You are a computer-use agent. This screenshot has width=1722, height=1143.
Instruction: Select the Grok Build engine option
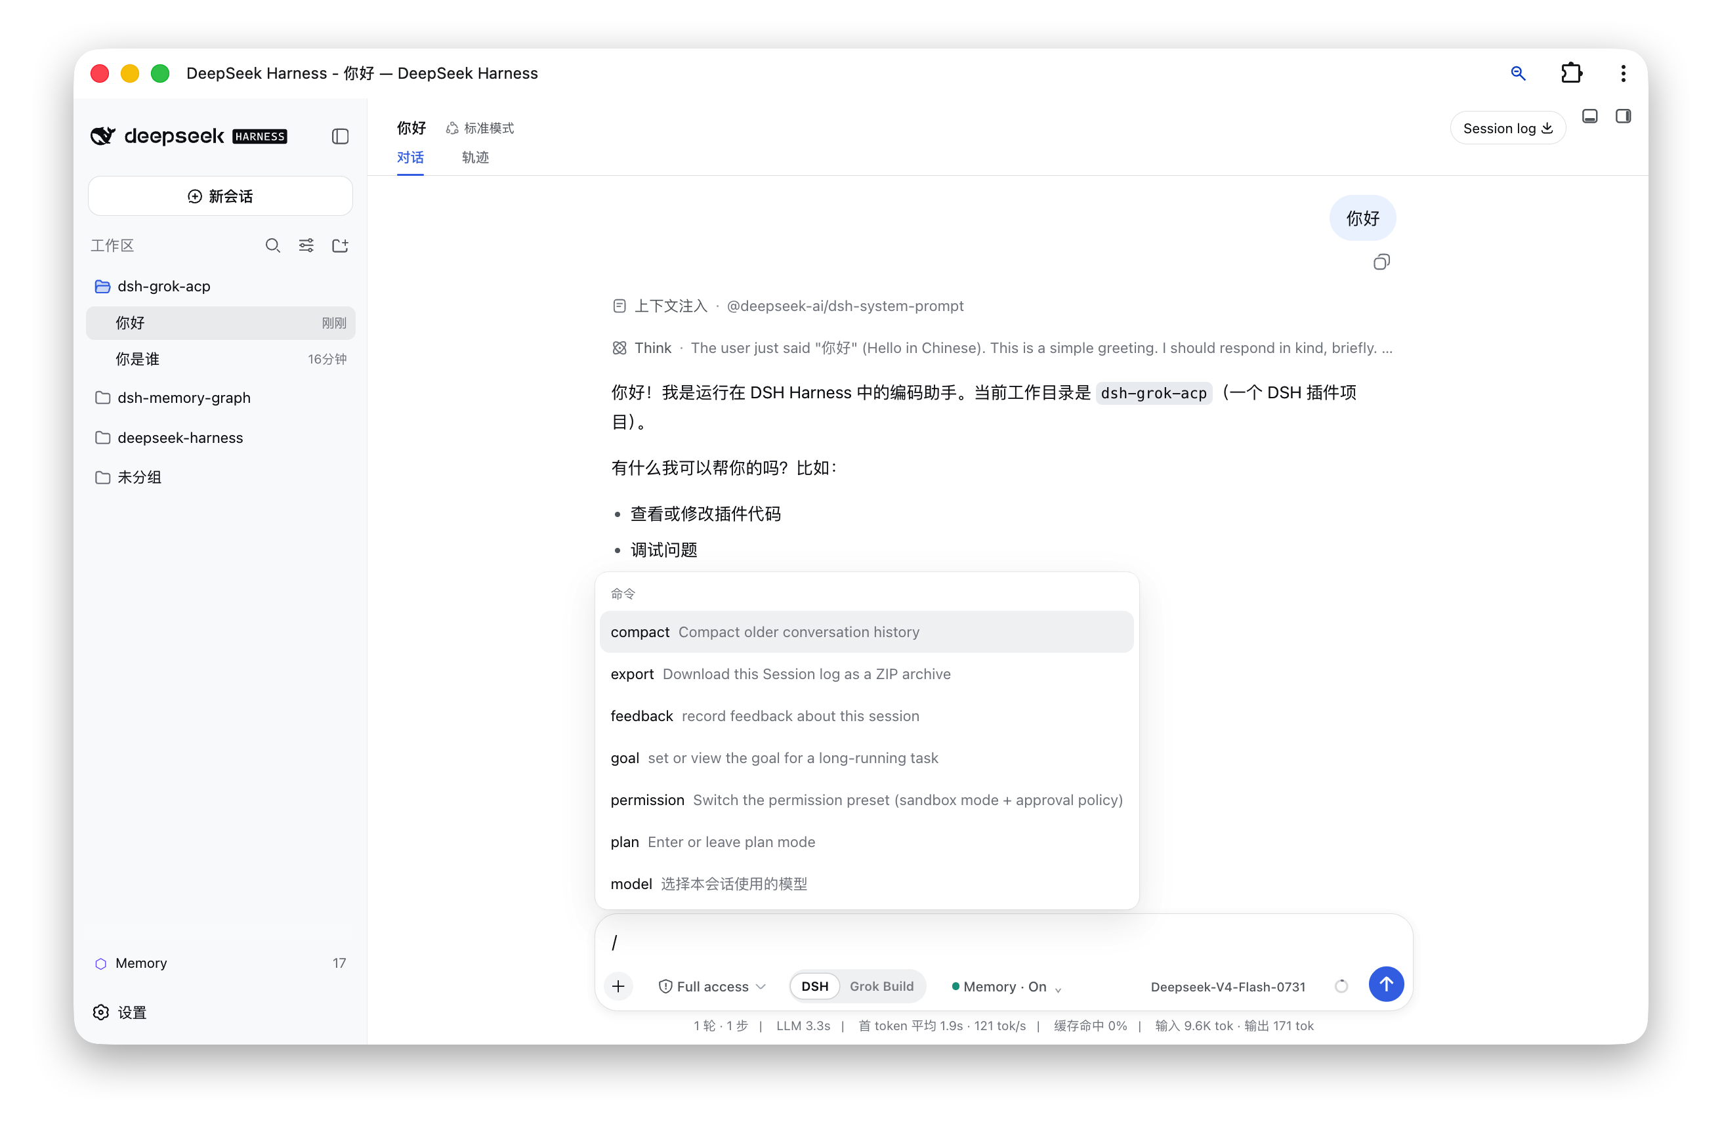point(881,986)
